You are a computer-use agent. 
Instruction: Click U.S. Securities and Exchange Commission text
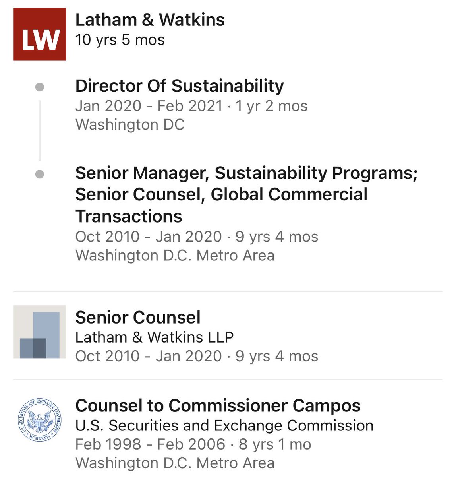(x=224, y=425)
